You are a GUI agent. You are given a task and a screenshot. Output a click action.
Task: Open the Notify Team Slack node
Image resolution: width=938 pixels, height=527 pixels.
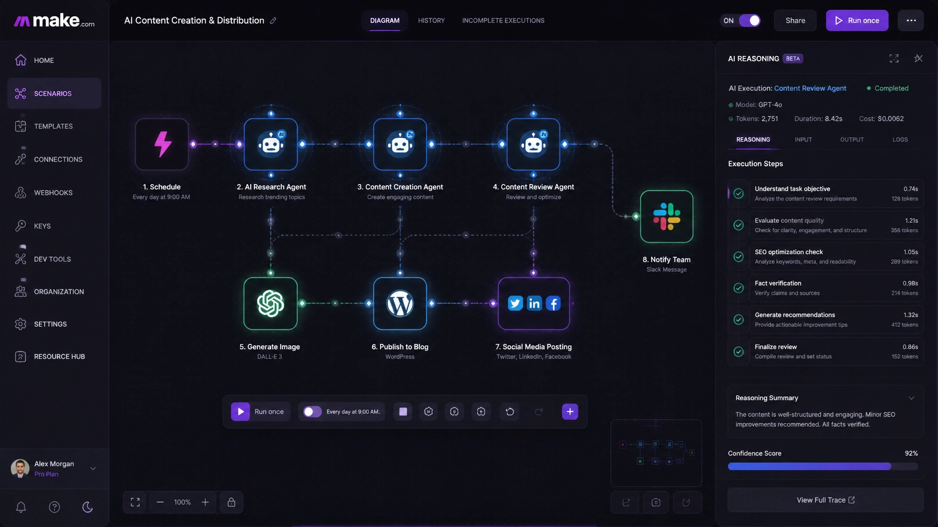click(x=667, y=216)
